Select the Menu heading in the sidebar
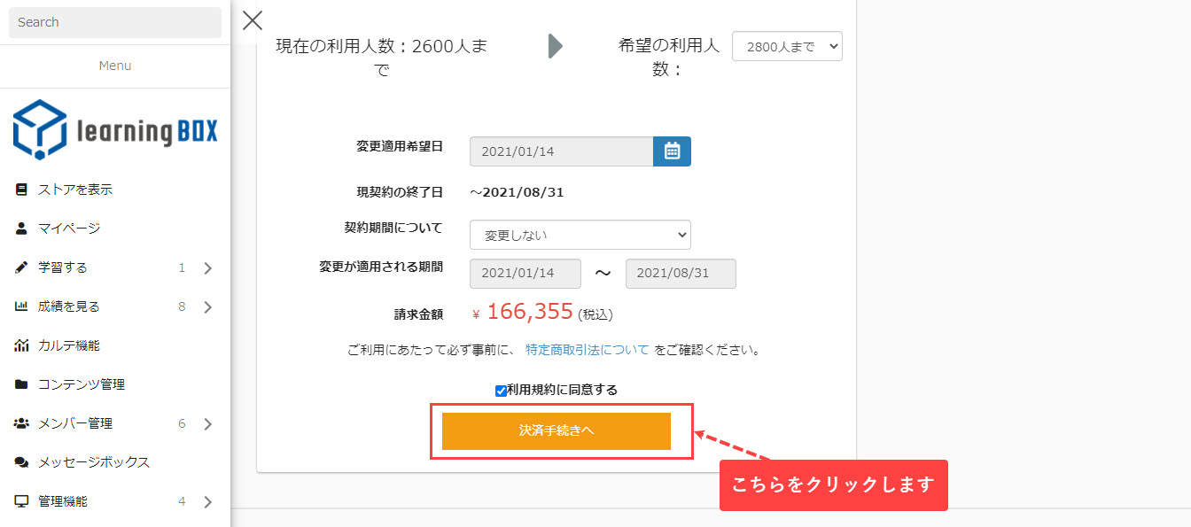The image size is (1191, 527). pos(115,66)
